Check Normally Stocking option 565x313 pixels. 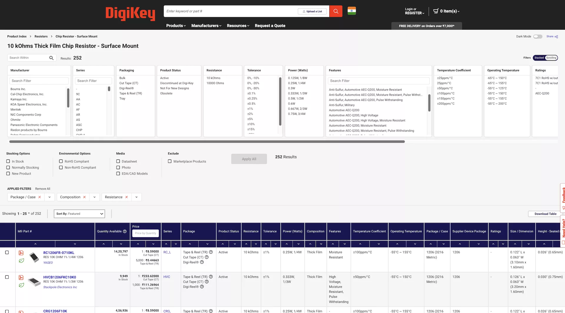pyautogui.click(x=8, y=168)
